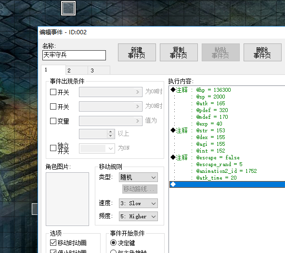Image resolution: width=285 pixels, height=253 pixels.
Task: Select the event square on the map
Action: (68, 8)
